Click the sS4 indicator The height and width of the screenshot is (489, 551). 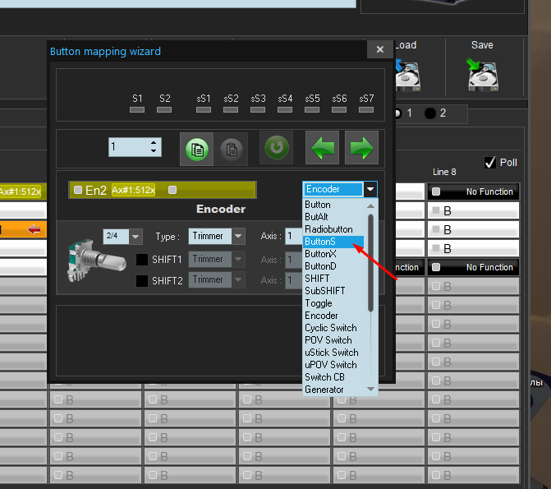tap(285, 110)
